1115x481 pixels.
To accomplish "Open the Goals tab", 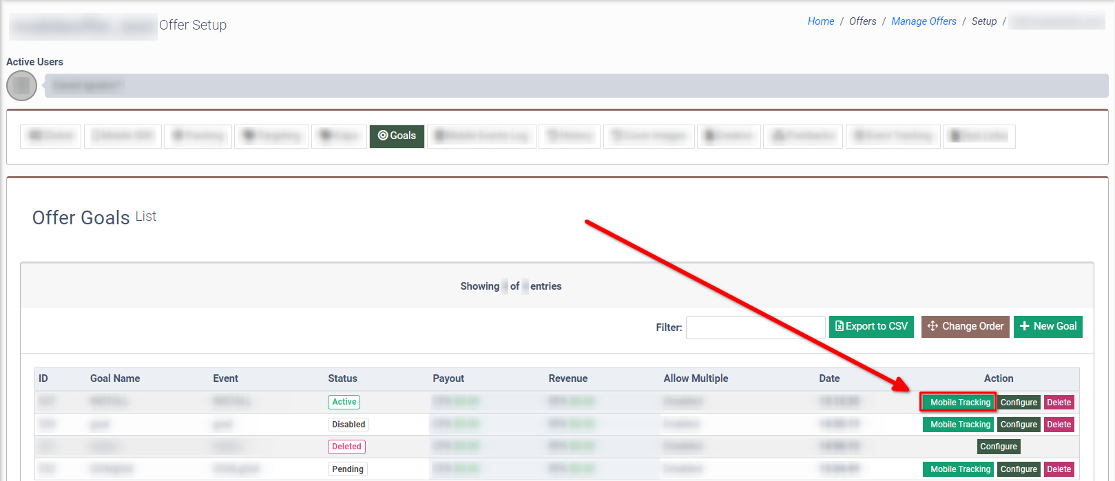I will 397,136.
